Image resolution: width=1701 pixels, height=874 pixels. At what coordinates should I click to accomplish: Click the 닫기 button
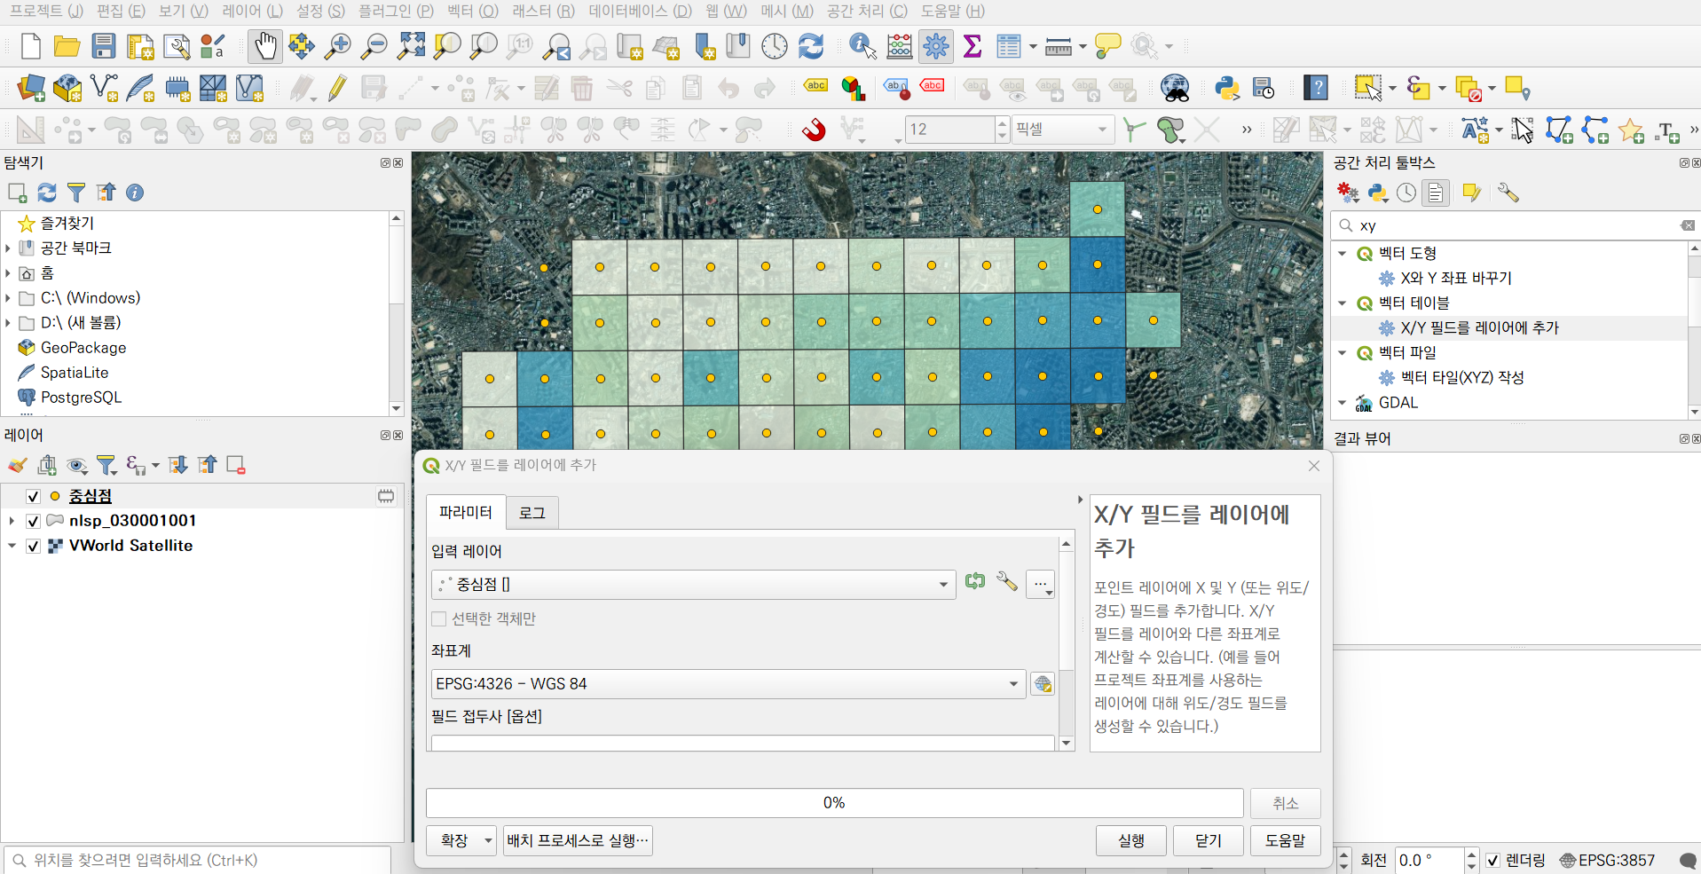coord(1208,840)
